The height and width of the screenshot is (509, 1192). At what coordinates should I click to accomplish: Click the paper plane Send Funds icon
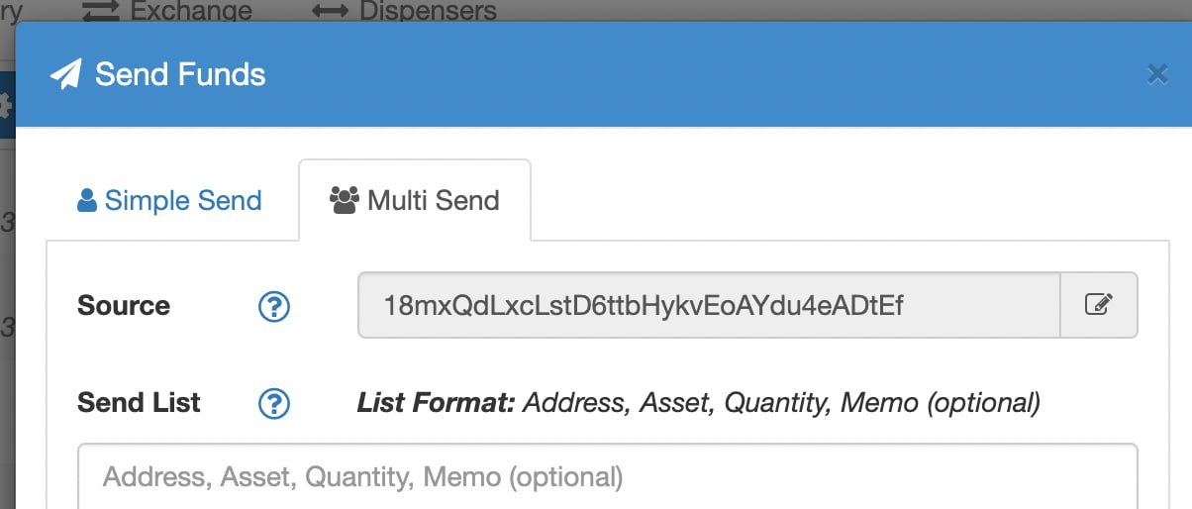coord(65,74)
